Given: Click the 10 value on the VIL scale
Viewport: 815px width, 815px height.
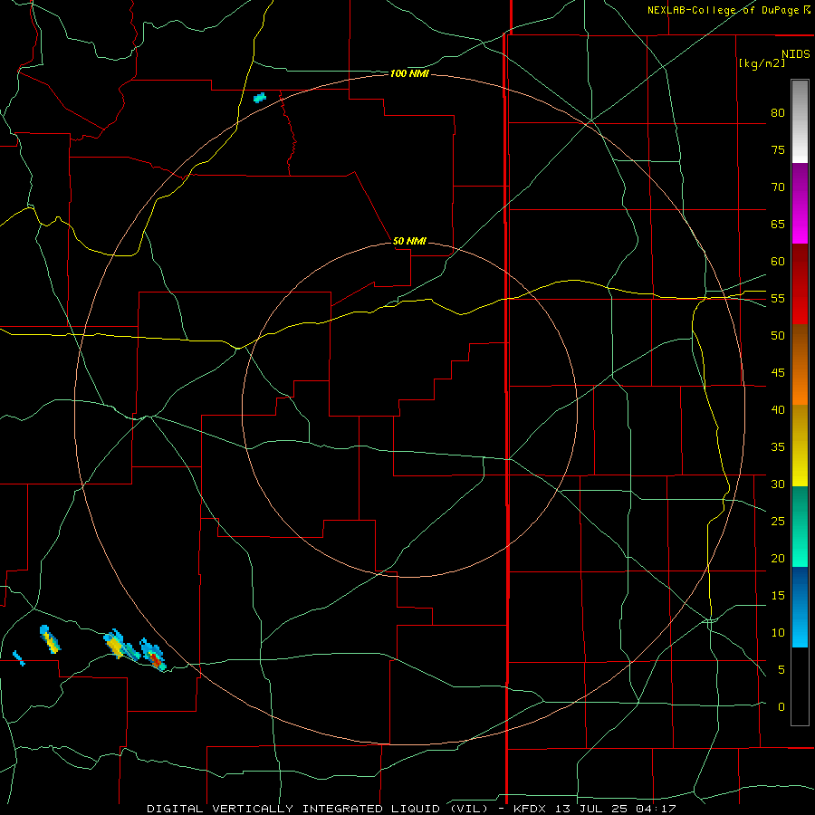Looking at the screenshot, I should click(x=778, y=633).
